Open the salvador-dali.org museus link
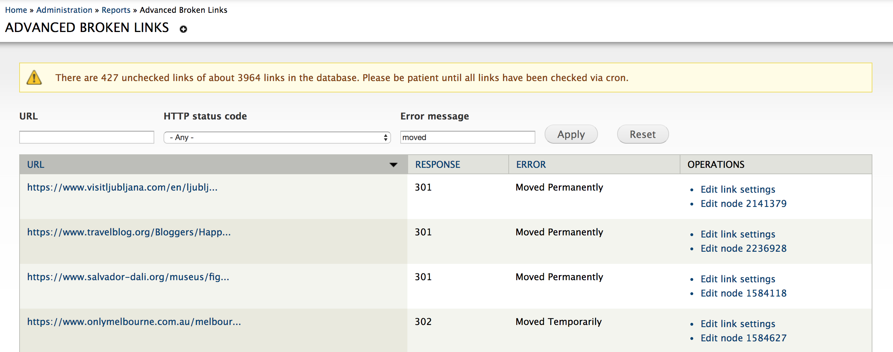The height and width of the screenshot is (352, 893). [x=128, y=277]
